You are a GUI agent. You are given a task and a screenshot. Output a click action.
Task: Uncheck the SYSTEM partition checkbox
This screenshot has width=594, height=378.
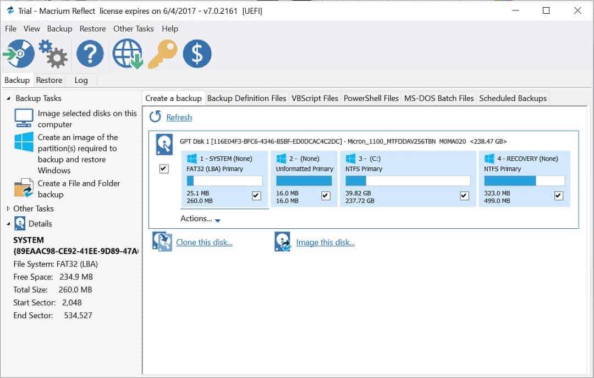tap(256, 195)
